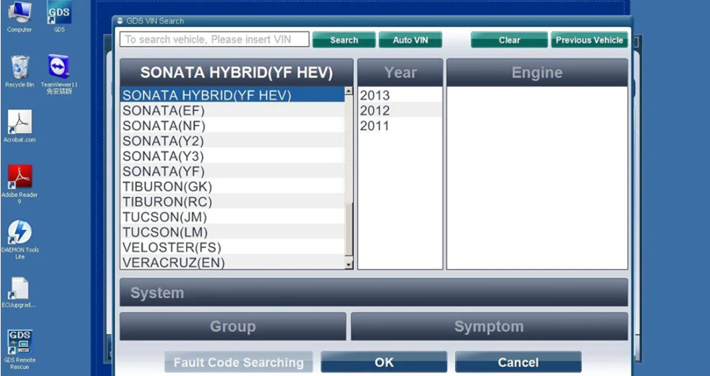Open DAEMON Tools Lite shortcut
This screenshot has width=710, height=376.
tap(19, 239)
